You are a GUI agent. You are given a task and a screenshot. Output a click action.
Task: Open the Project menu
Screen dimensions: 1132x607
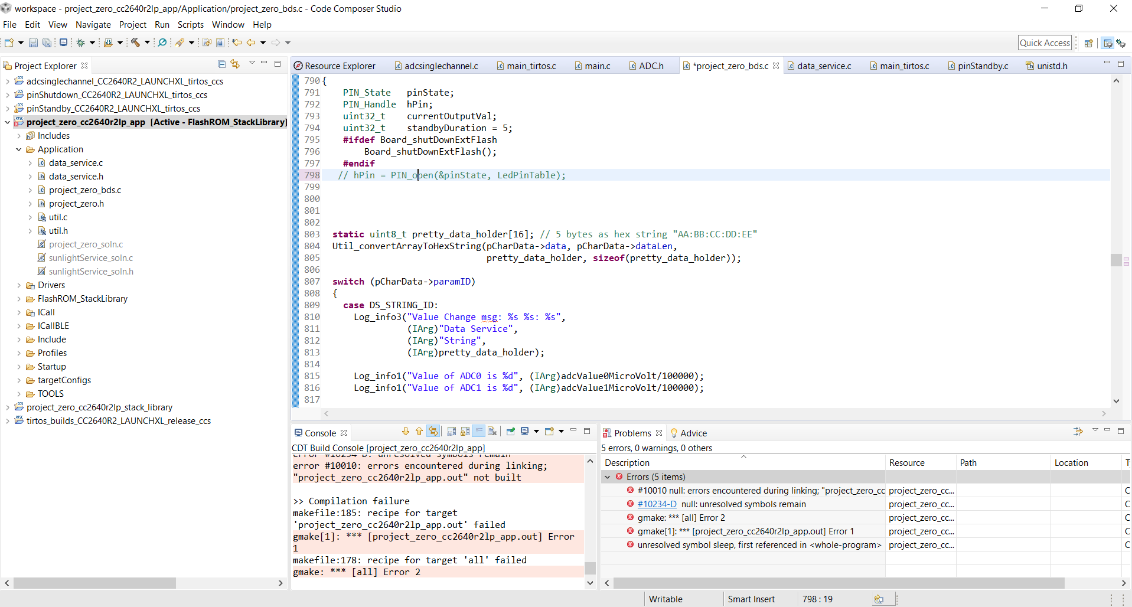pyautogui.click(x=132, y=25)
